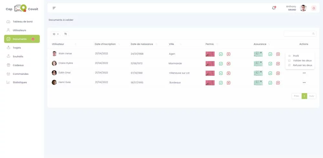Sort by Permis column
The height and width of the screenshot is (158, 323).
pos(217,44)
